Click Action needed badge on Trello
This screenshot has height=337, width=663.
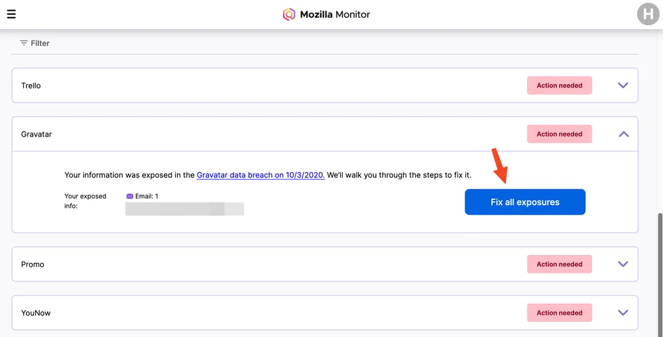(560, 85)
